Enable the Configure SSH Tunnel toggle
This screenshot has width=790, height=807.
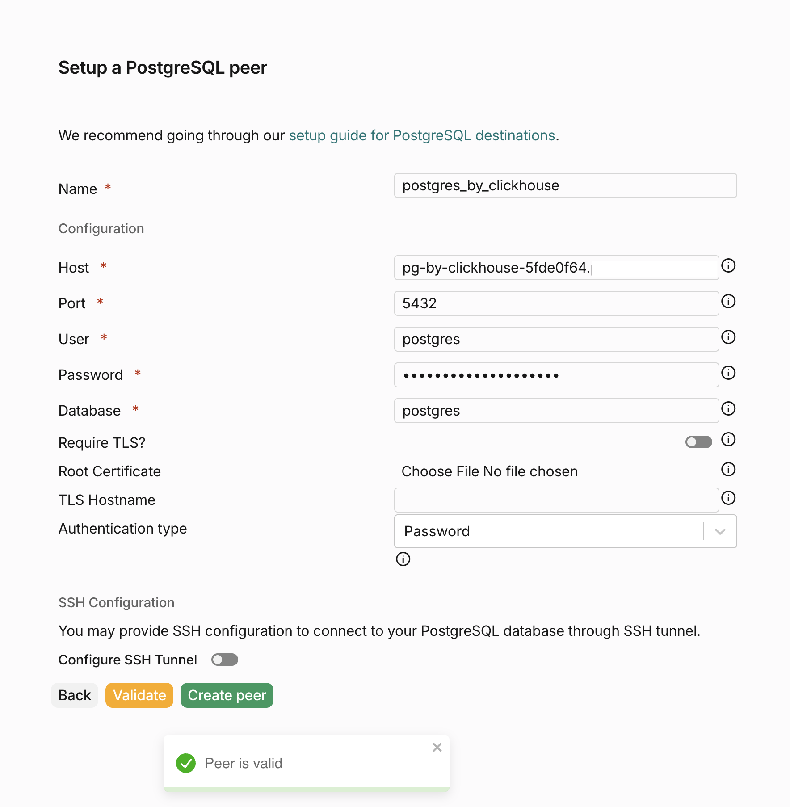tap(224, 660)
